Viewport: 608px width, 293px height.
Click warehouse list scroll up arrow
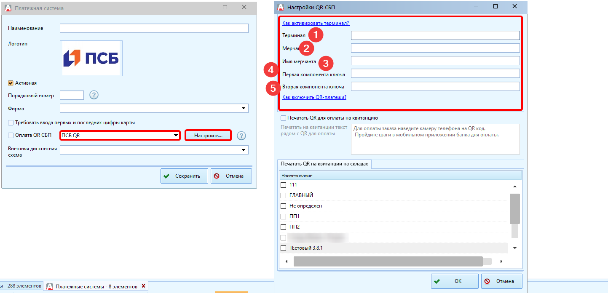click(514, 186)
